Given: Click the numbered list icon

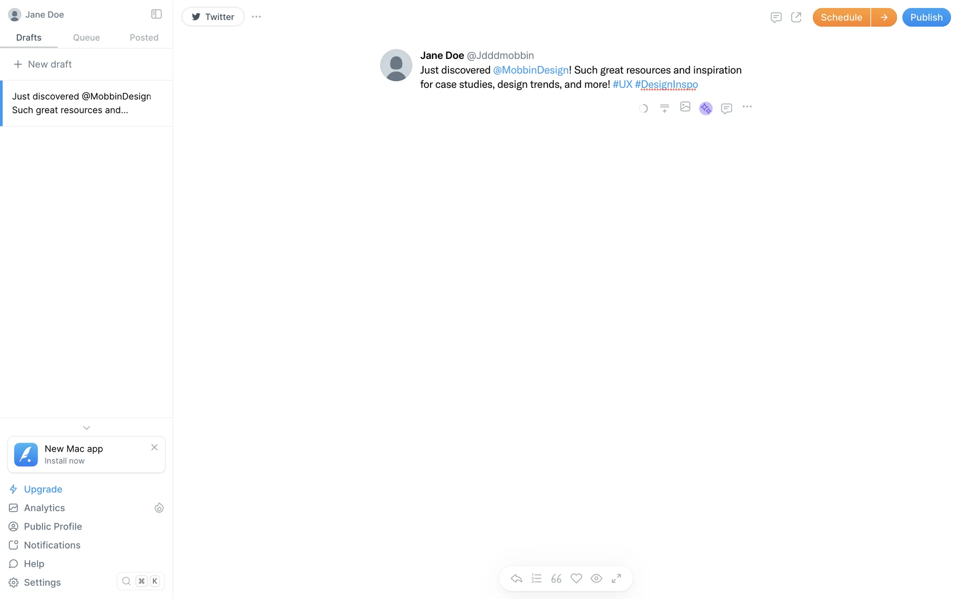Looking at the screenshot, I should [536, 579].
